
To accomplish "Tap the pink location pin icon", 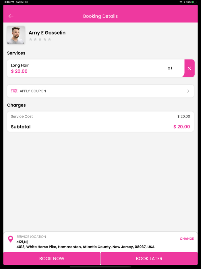I will [x=11, y=239].
